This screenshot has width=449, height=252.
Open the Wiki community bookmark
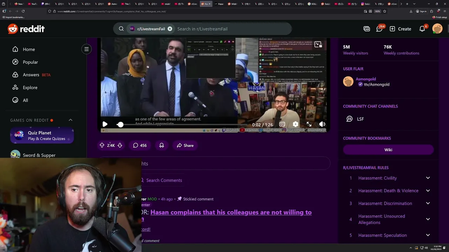tap(388, 150)
